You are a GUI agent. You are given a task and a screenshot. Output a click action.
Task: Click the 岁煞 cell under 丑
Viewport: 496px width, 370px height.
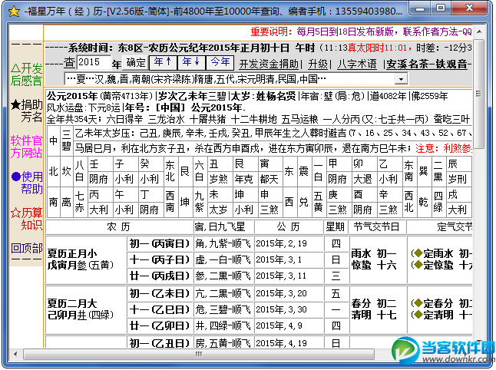(220, 179)
